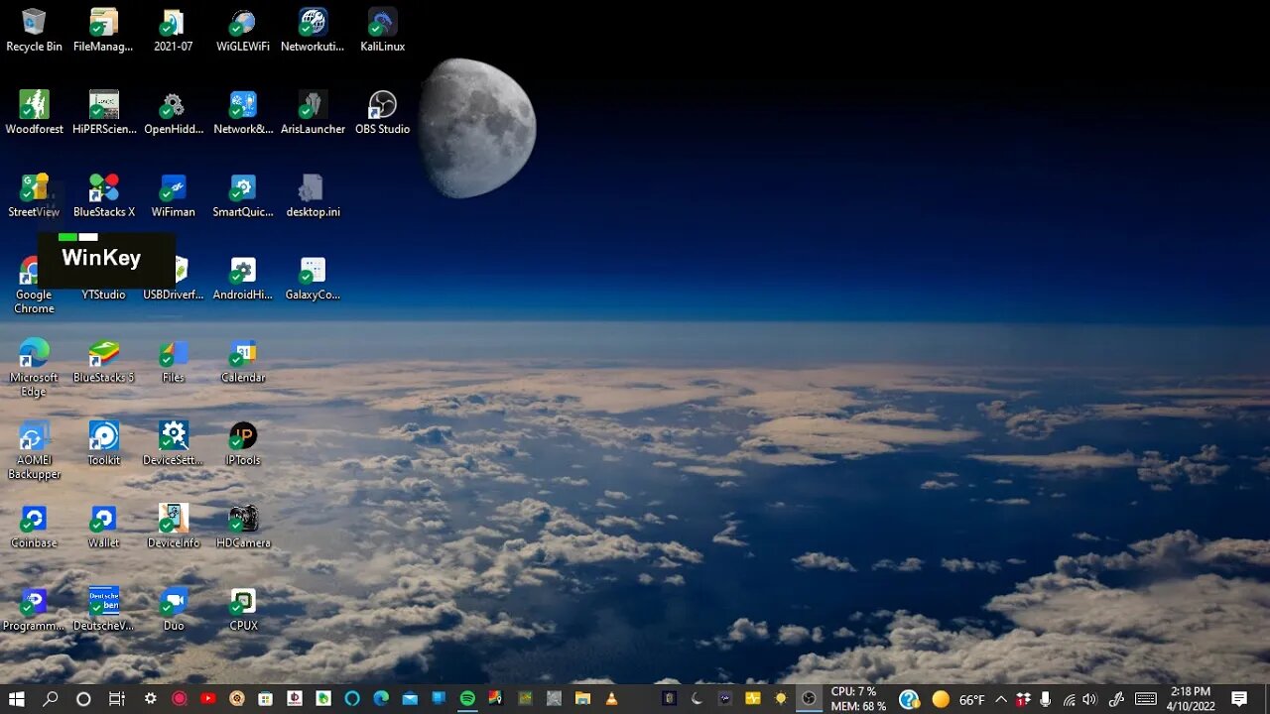The image size is (1270, 714).
Task: Open the Toolkit desktop shortcut
Action: point(103,443)
